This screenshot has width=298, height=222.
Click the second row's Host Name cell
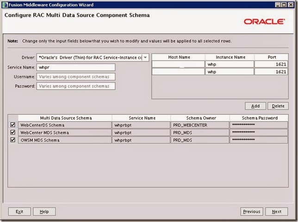tap(178, 72)
